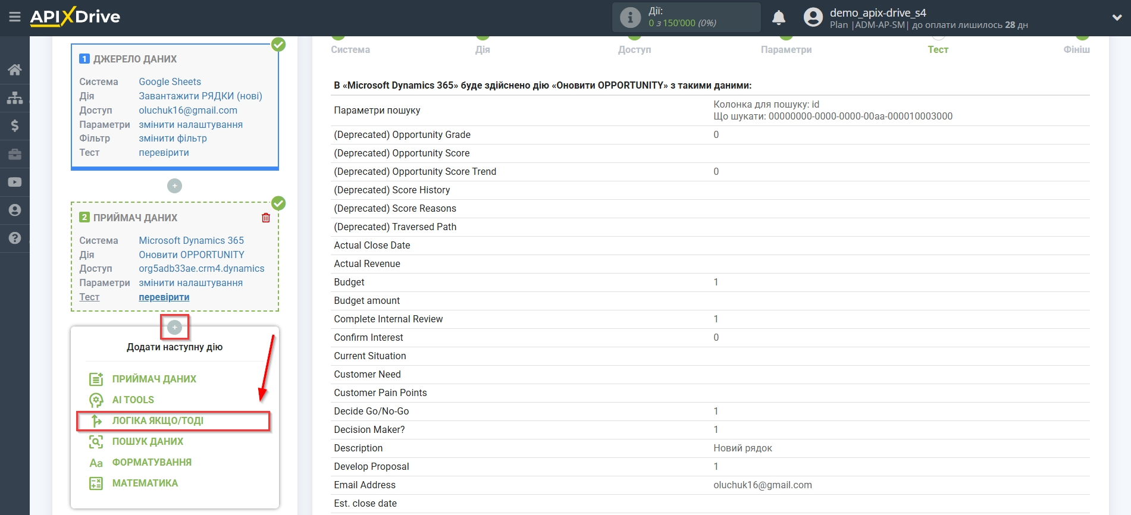
Task: Click the ApiX-Drive logo
Action: [75, 17]
